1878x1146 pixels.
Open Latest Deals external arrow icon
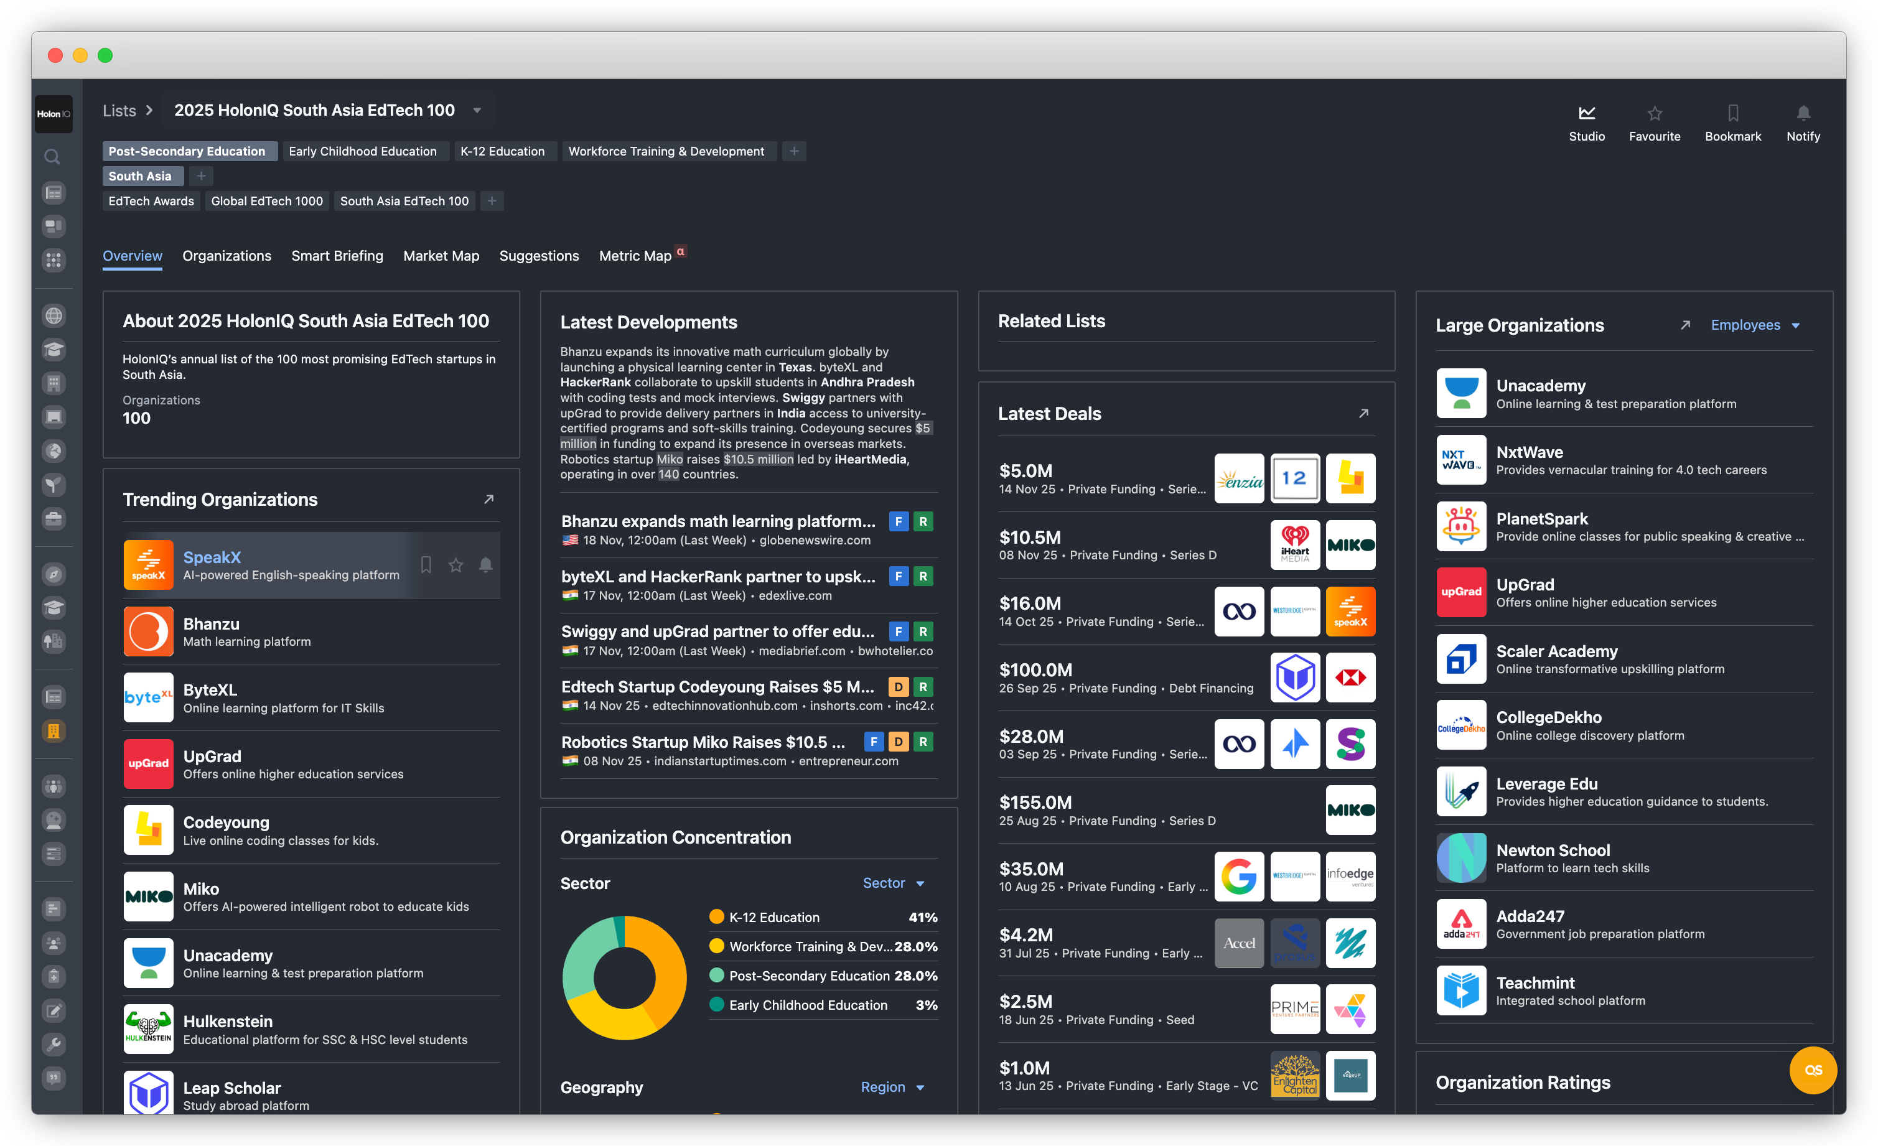click(1363, 413)
